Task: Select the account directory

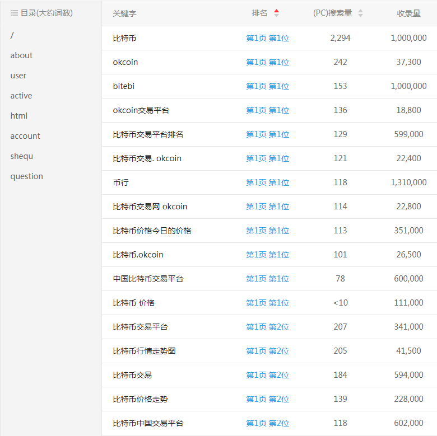Action: coord(25,136)
